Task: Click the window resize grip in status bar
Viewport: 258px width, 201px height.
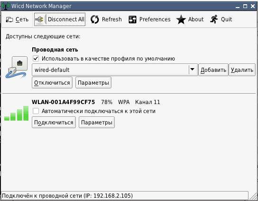Action: coord(253,196)
